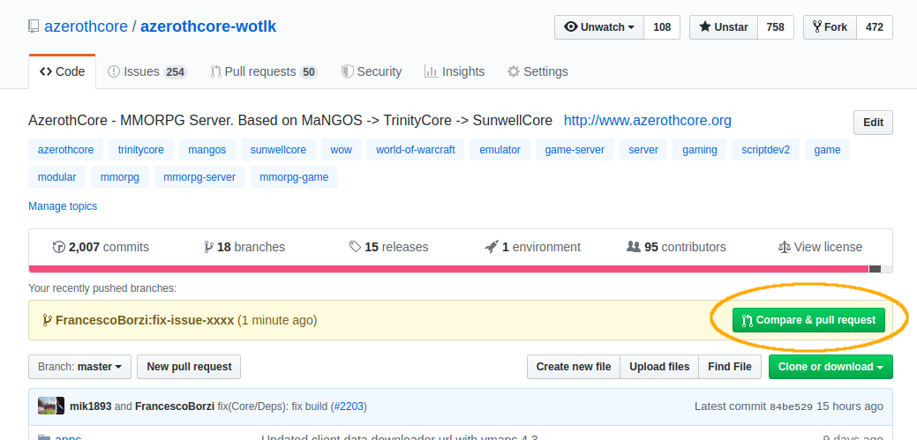The height and width of the screenshot is (440, 917).
Task: Open the fix(Core/Deps): fix build commit message
Action: pyautogui.click(x=272, y=406)
